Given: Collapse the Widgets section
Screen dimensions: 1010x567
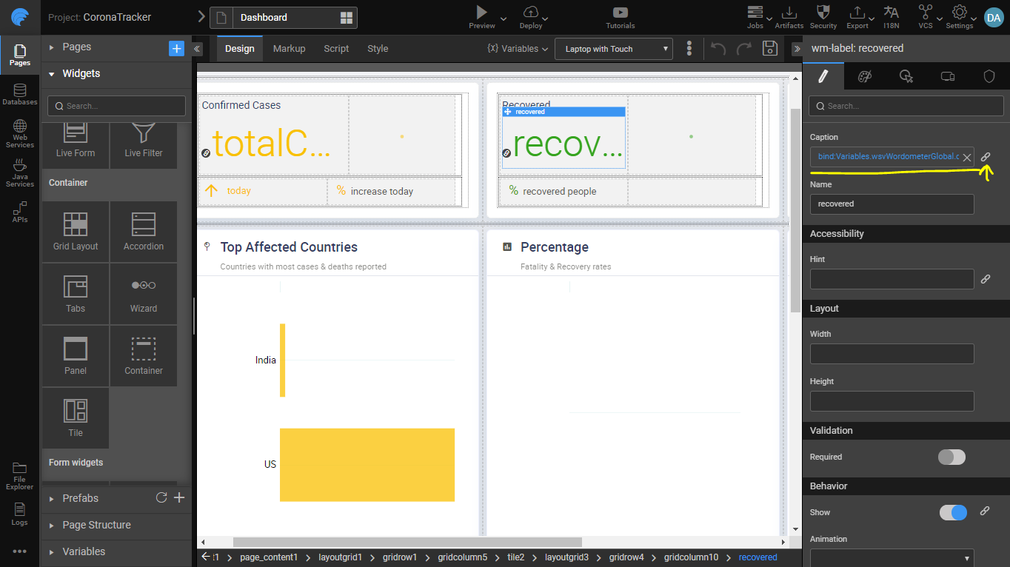Looking at the screenshot, I should click(81, 74).
